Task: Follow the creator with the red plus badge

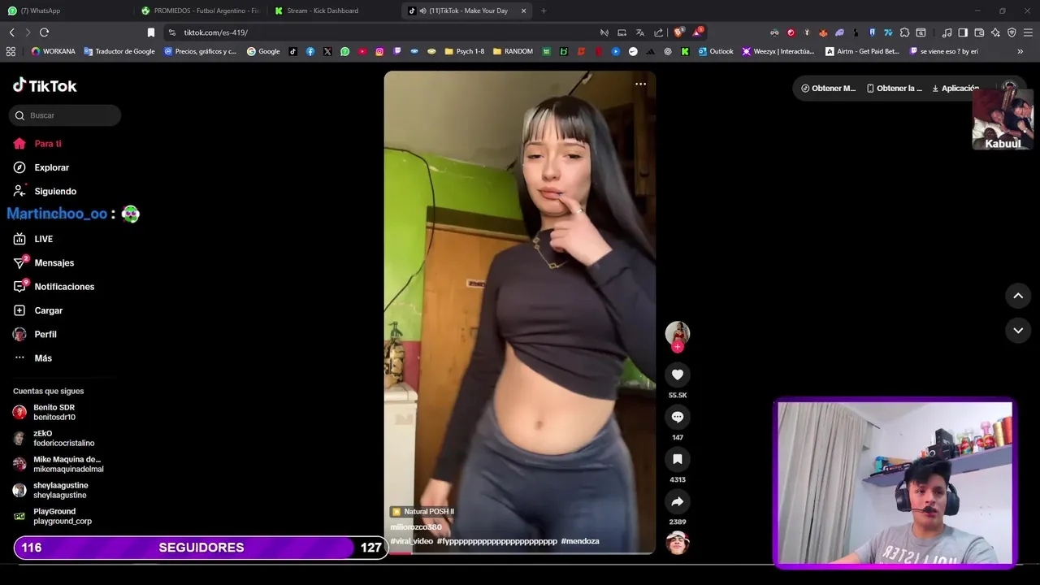Action: 677,347
